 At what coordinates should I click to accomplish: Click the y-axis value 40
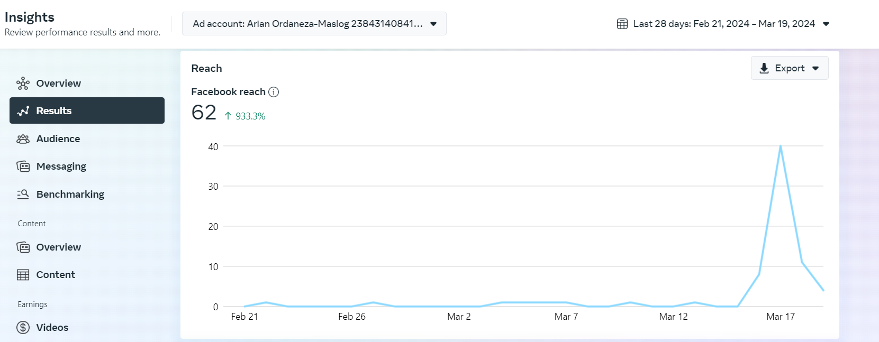[x=213, y=147]
